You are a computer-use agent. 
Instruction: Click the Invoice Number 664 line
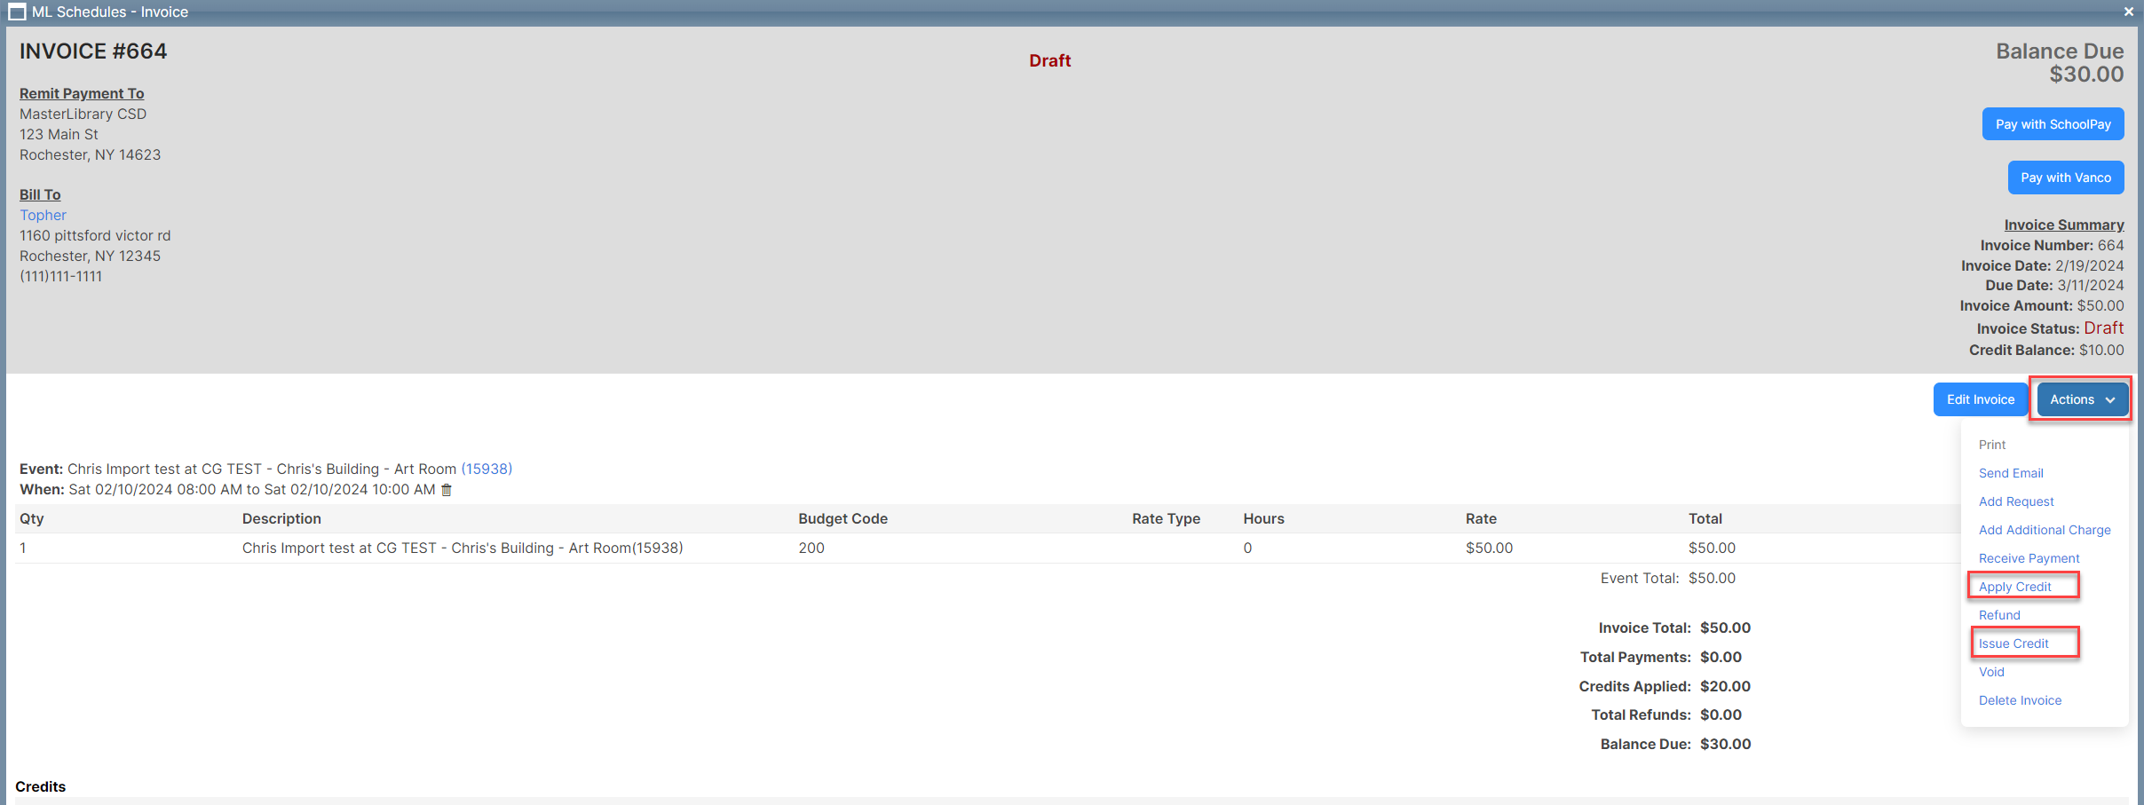point(2052,245)
